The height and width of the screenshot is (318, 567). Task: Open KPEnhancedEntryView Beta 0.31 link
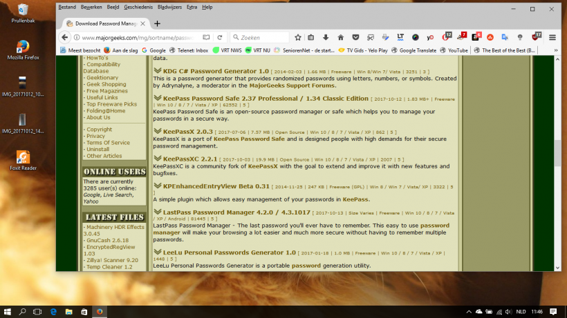(x=216, y=186)
